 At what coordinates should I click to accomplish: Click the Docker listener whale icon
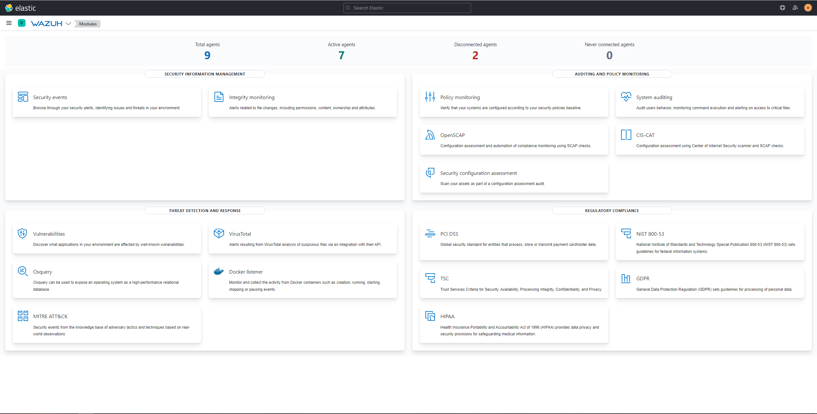tap(219, 271)
